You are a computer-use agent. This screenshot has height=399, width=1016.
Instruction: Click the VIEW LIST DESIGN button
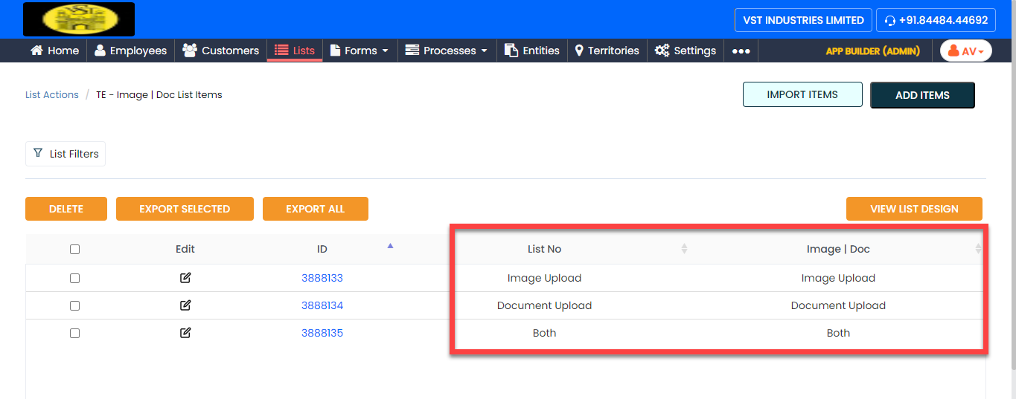[x=914, y=209]
